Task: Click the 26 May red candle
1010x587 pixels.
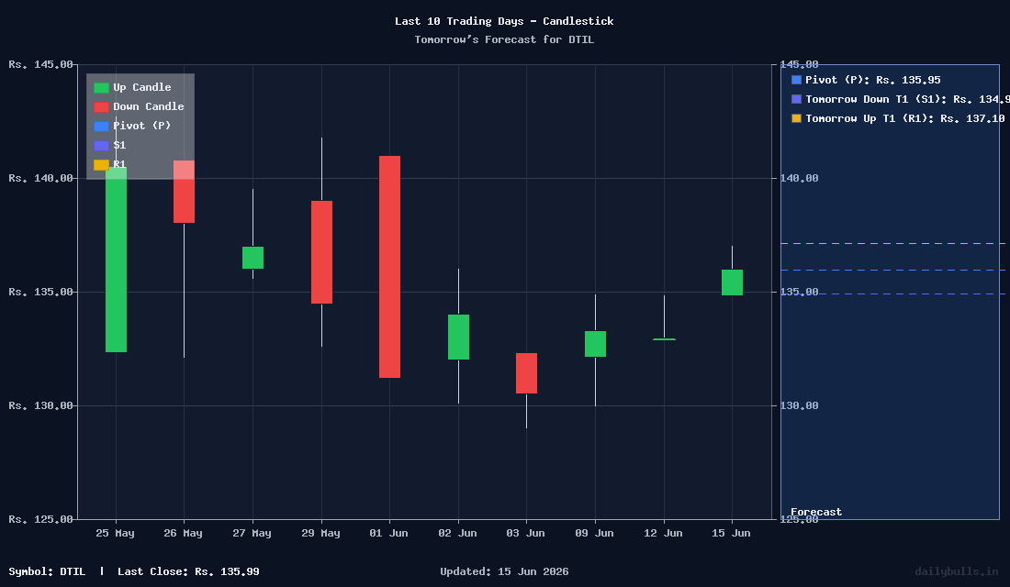Action: 185,192
